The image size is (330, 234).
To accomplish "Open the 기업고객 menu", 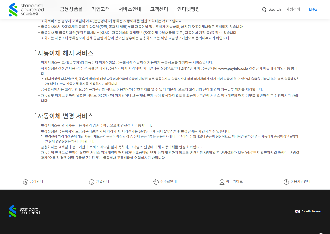I will (x=101, y=9).
